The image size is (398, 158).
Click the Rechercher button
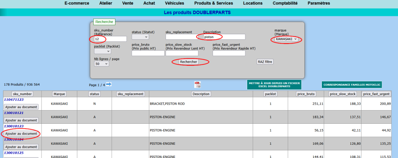tap(189, 62)
